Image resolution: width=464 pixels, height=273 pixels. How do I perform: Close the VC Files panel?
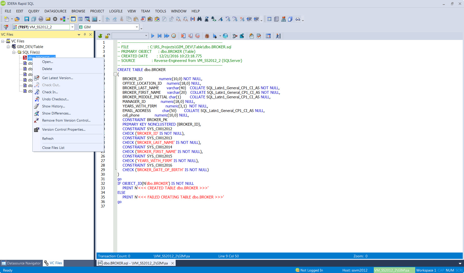(x=90, y=34)
